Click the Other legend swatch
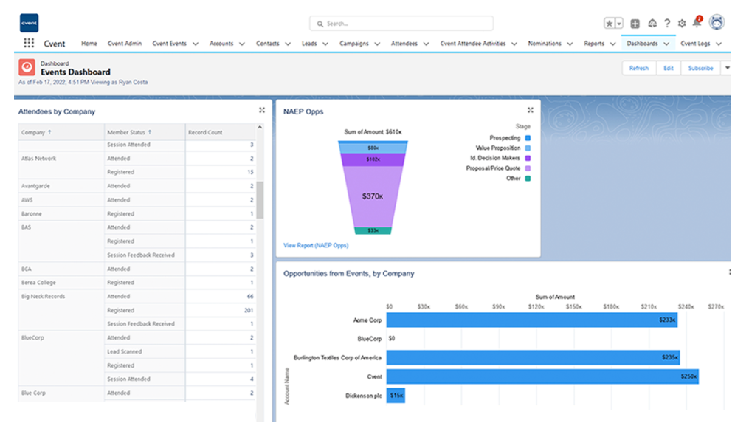Viewport: 749px width, 437px height. [528, 178]
